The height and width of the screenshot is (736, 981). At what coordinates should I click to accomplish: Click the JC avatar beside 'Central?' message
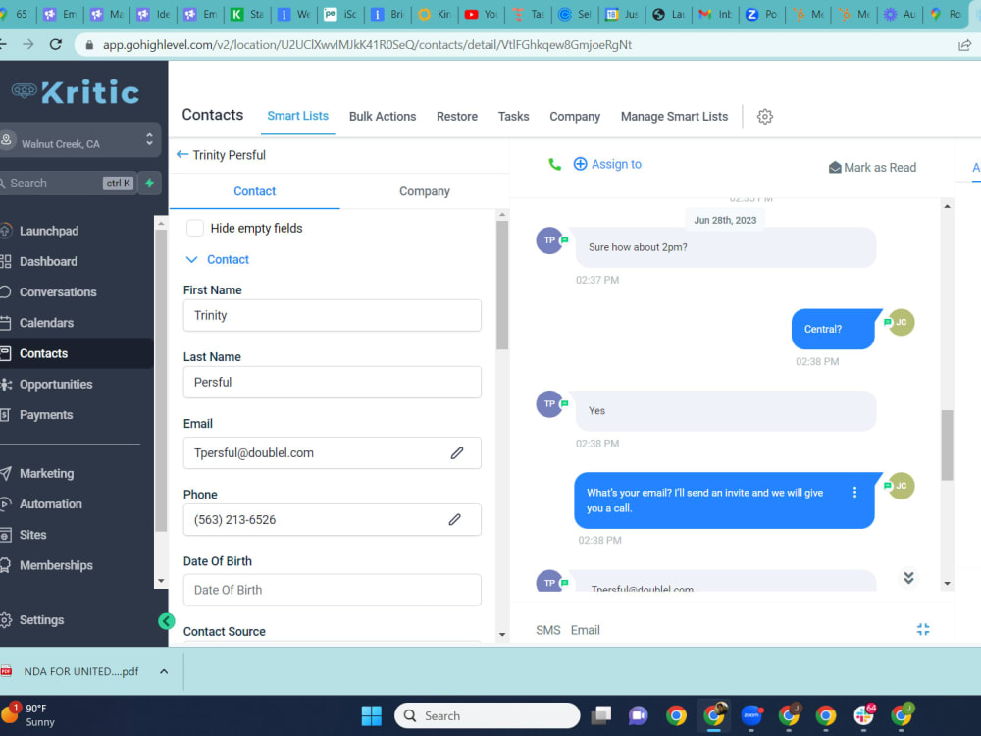tap(901, 322)
